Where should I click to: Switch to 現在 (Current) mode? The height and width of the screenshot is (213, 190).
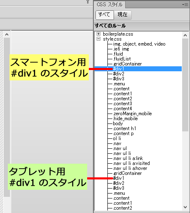coord(123,15)
